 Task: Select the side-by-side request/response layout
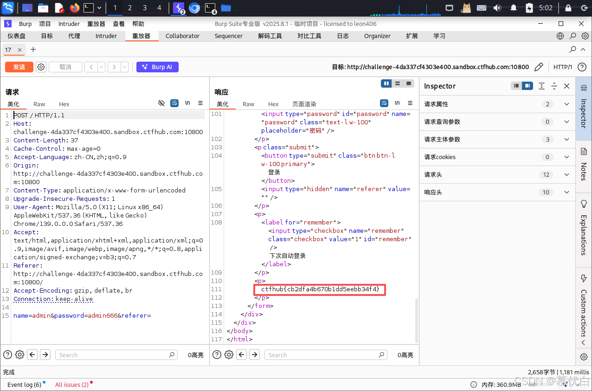point(386,83)
